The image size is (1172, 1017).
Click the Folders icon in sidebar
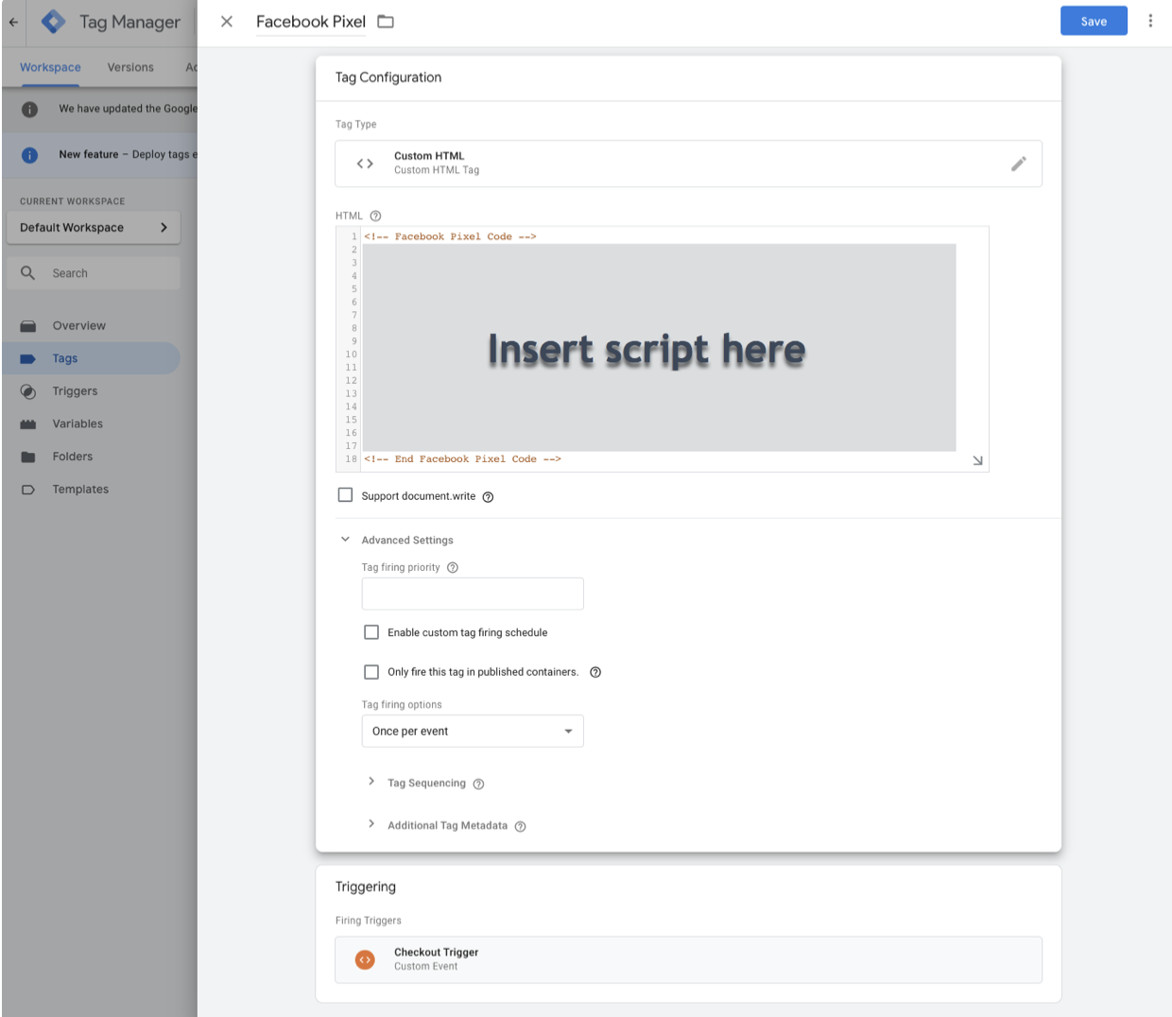click(x=28, y=457)
